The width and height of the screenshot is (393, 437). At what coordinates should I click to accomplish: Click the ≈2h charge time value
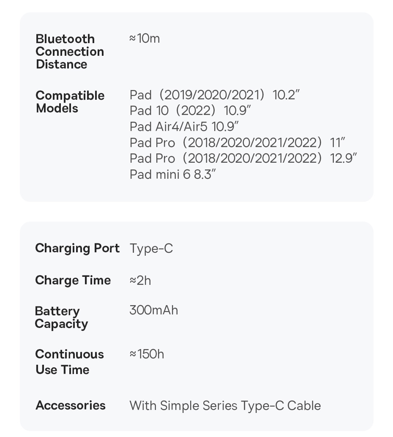[x=140, y=280]
